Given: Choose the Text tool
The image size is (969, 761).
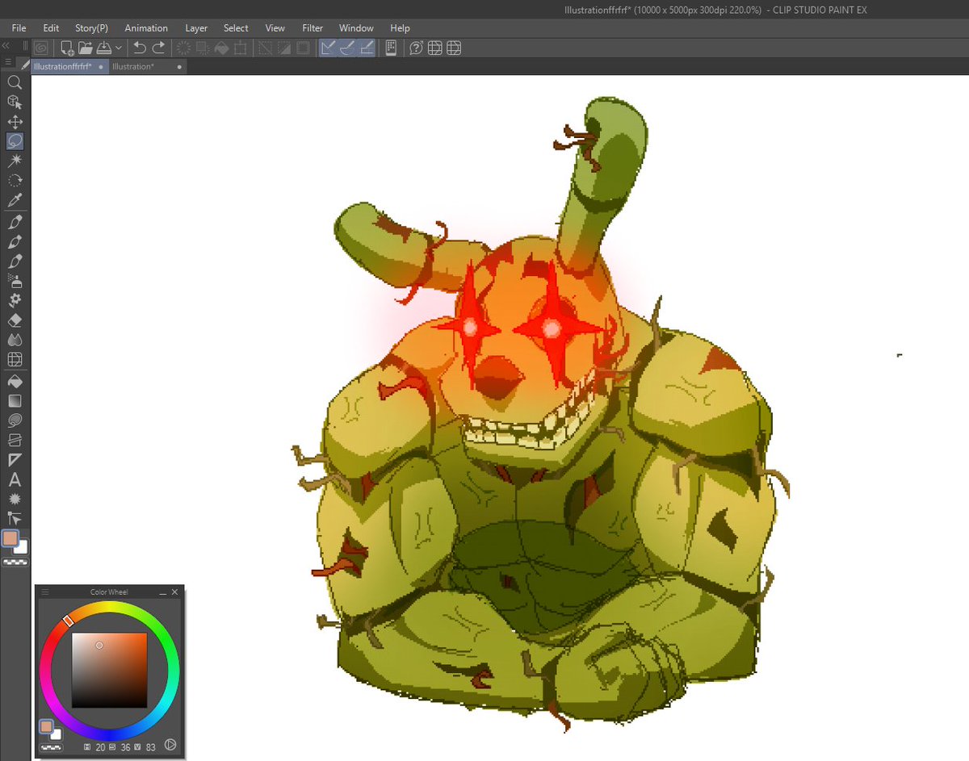Looking at the screenshot, I should coord(15,479).
